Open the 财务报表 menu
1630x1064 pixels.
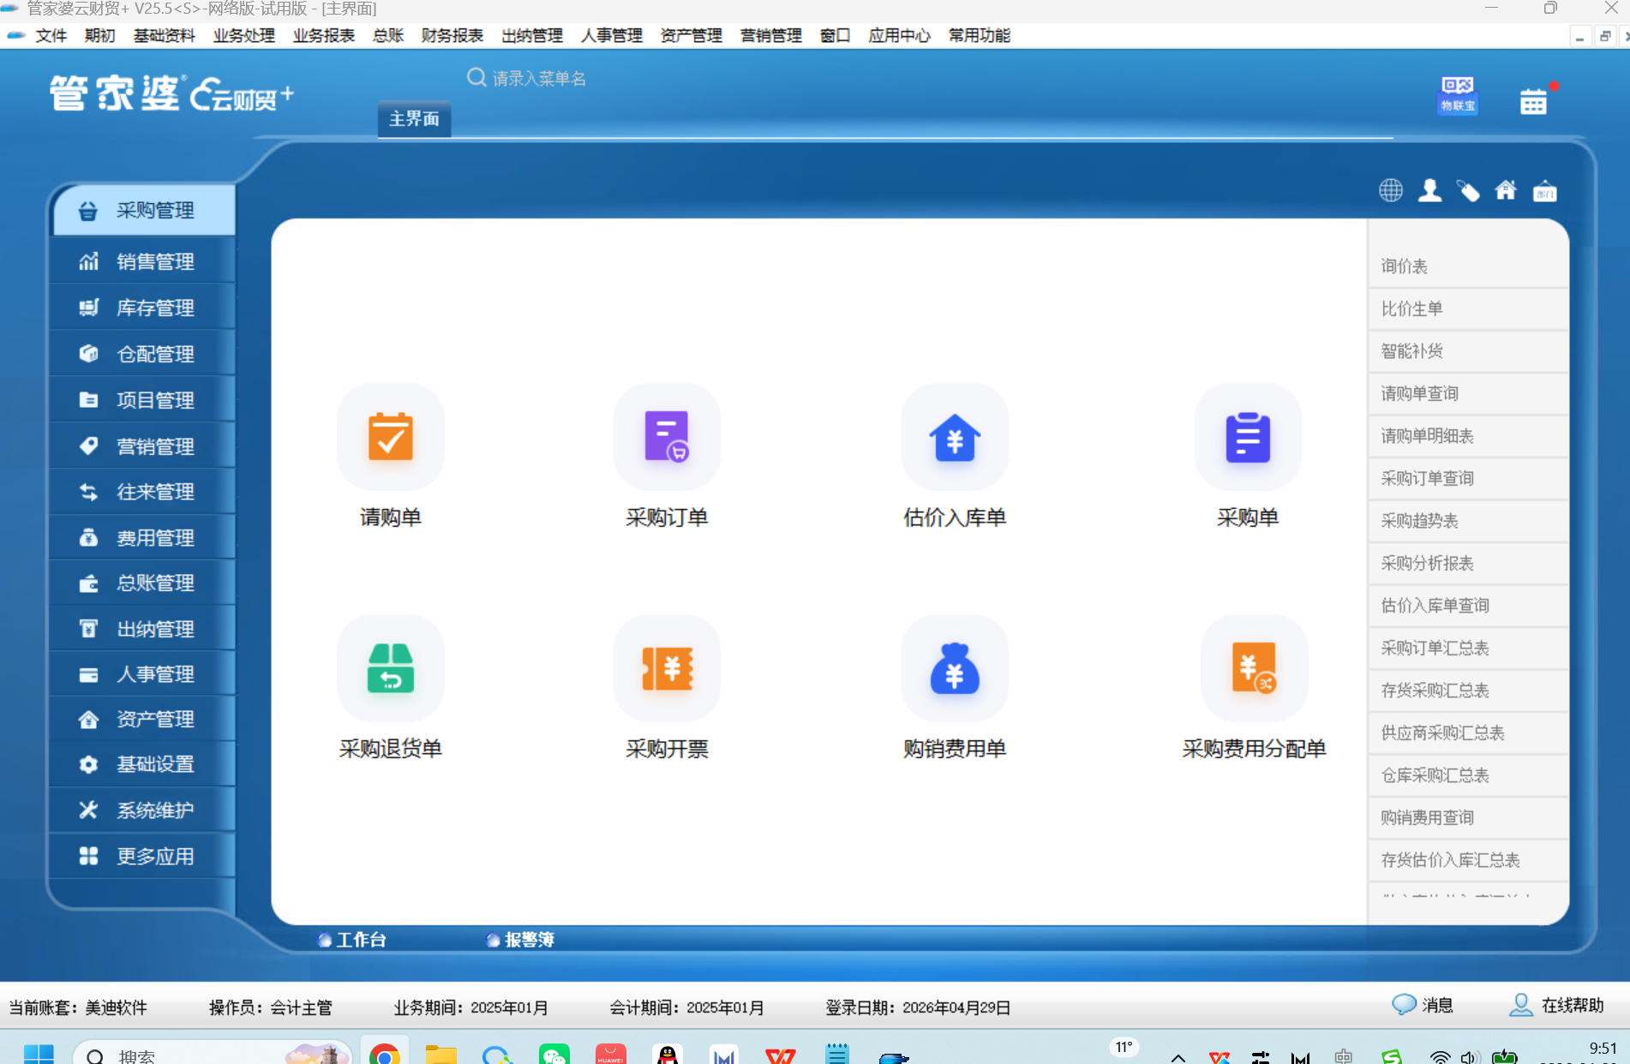pyautogui.click(x=452, y=35)
